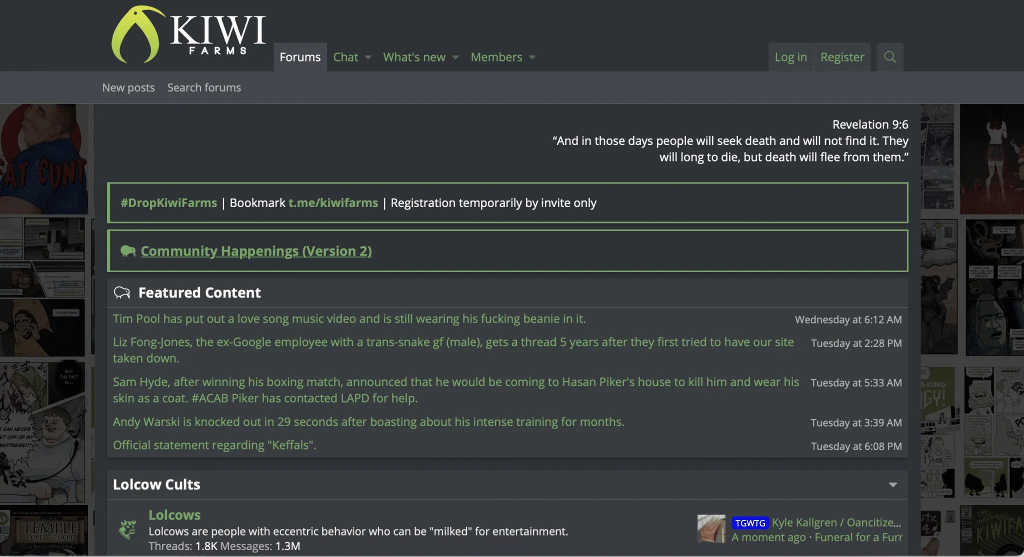Open the What's new dropdown arrow
This screenshot has width=1024, height=557.
pos(455,57)
